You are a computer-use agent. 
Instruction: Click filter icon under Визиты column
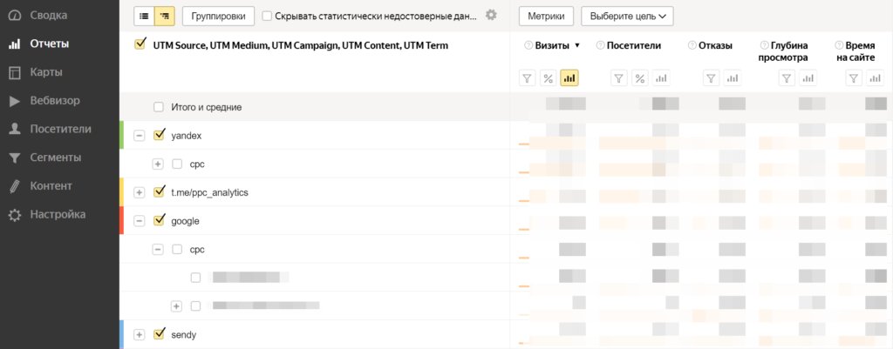pyautogui.click(x=527, y=78)
